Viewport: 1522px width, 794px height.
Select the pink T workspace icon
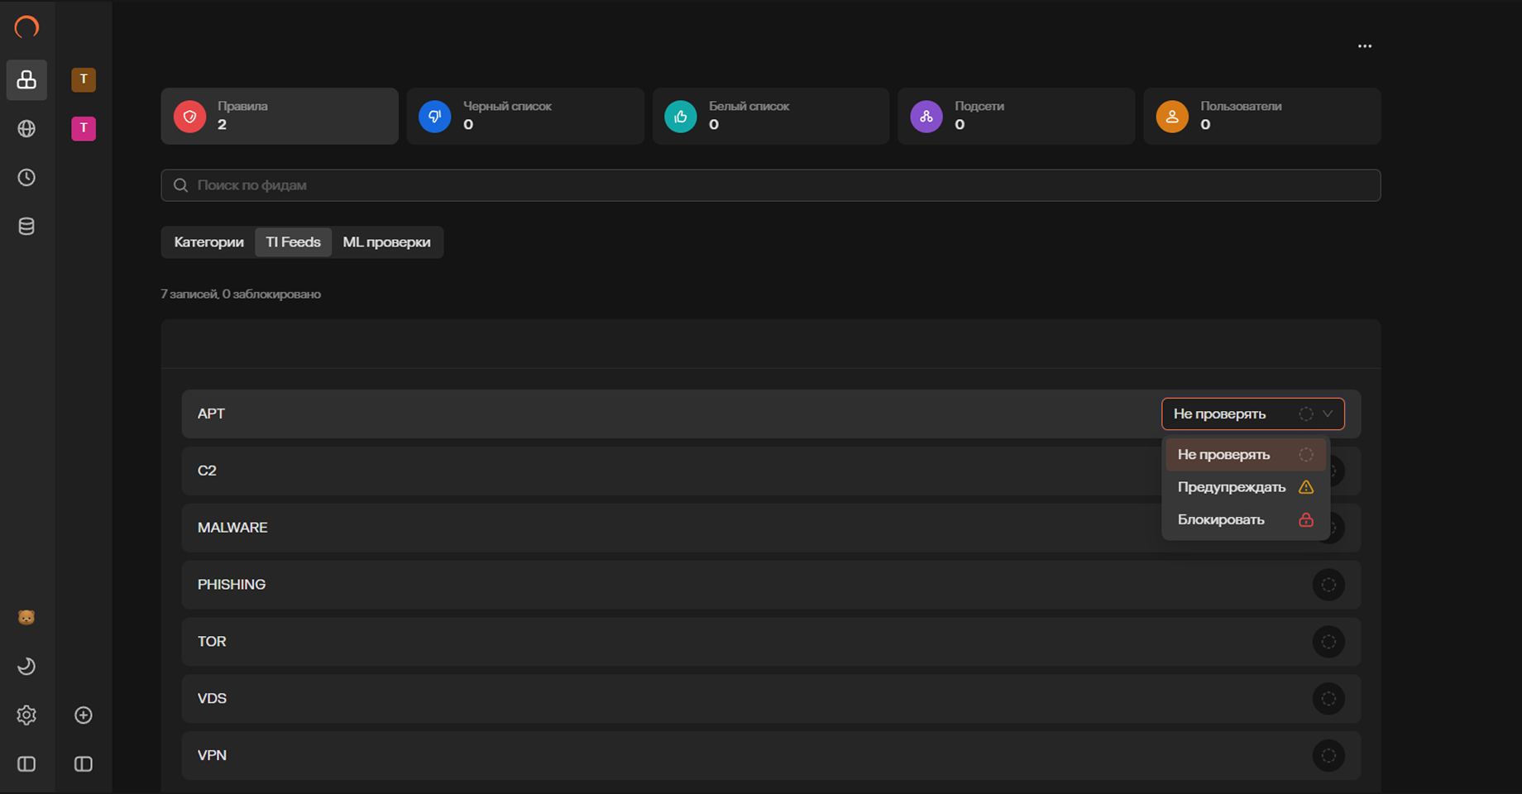(83, 128)
